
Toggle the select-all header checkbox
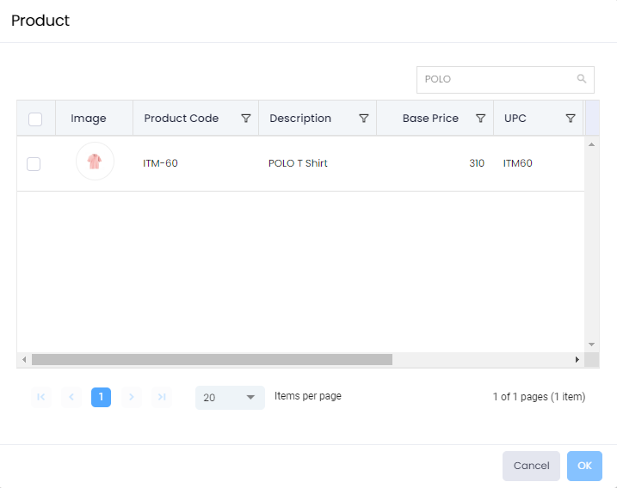click(x=35, y=119)
